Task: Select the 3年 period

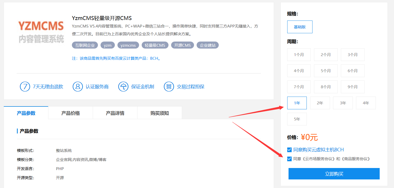Action: click(343, 103)
